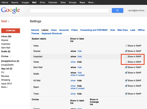Expand the More menu in top bar
This screenshot has width=147, height=109.
(x=92, y=3)
